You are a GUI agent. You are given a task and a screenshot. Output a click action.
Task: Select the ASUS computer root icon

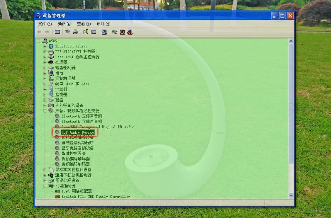[44, 41]
